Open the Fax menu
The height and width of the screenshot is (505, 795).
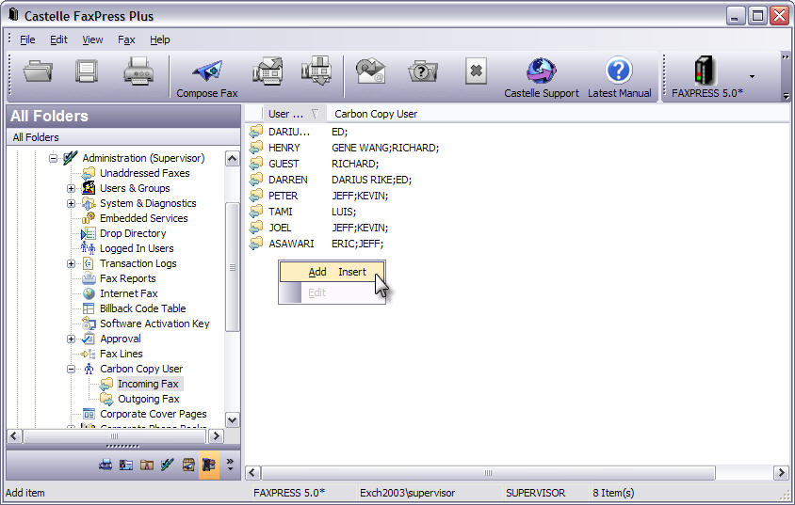click(x=126, y=39)
